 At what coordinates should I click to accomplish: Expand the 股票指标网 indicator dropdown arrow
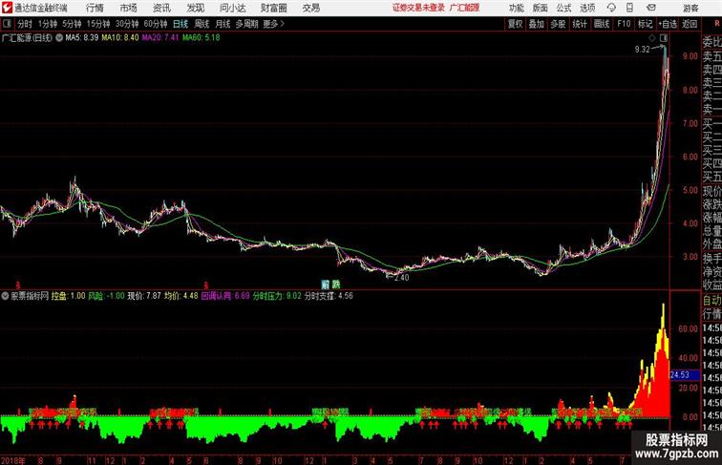point(5,296)
